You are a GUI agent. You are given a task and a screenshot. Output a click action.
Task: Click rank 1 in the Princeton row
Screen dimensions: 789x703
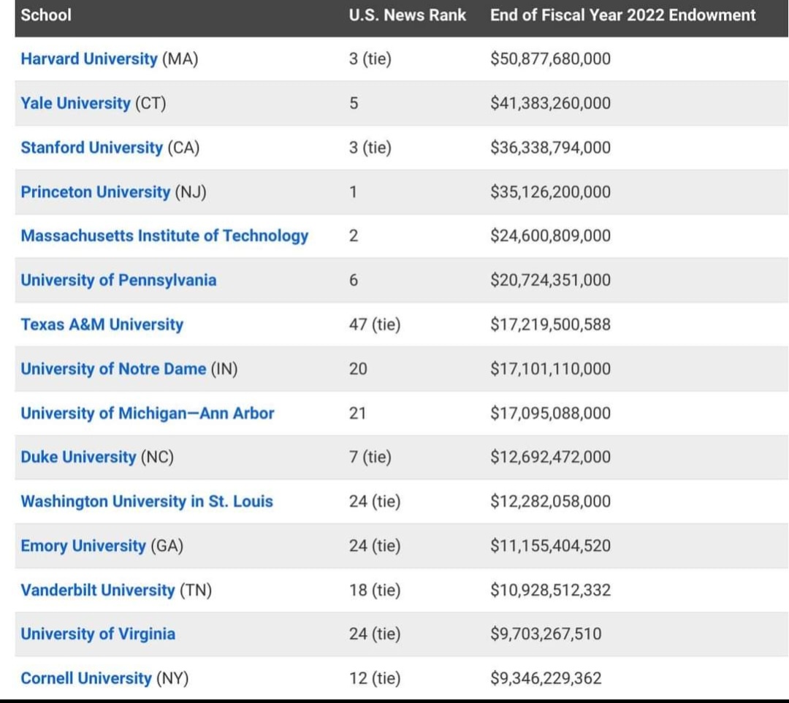tap(354, 191)
